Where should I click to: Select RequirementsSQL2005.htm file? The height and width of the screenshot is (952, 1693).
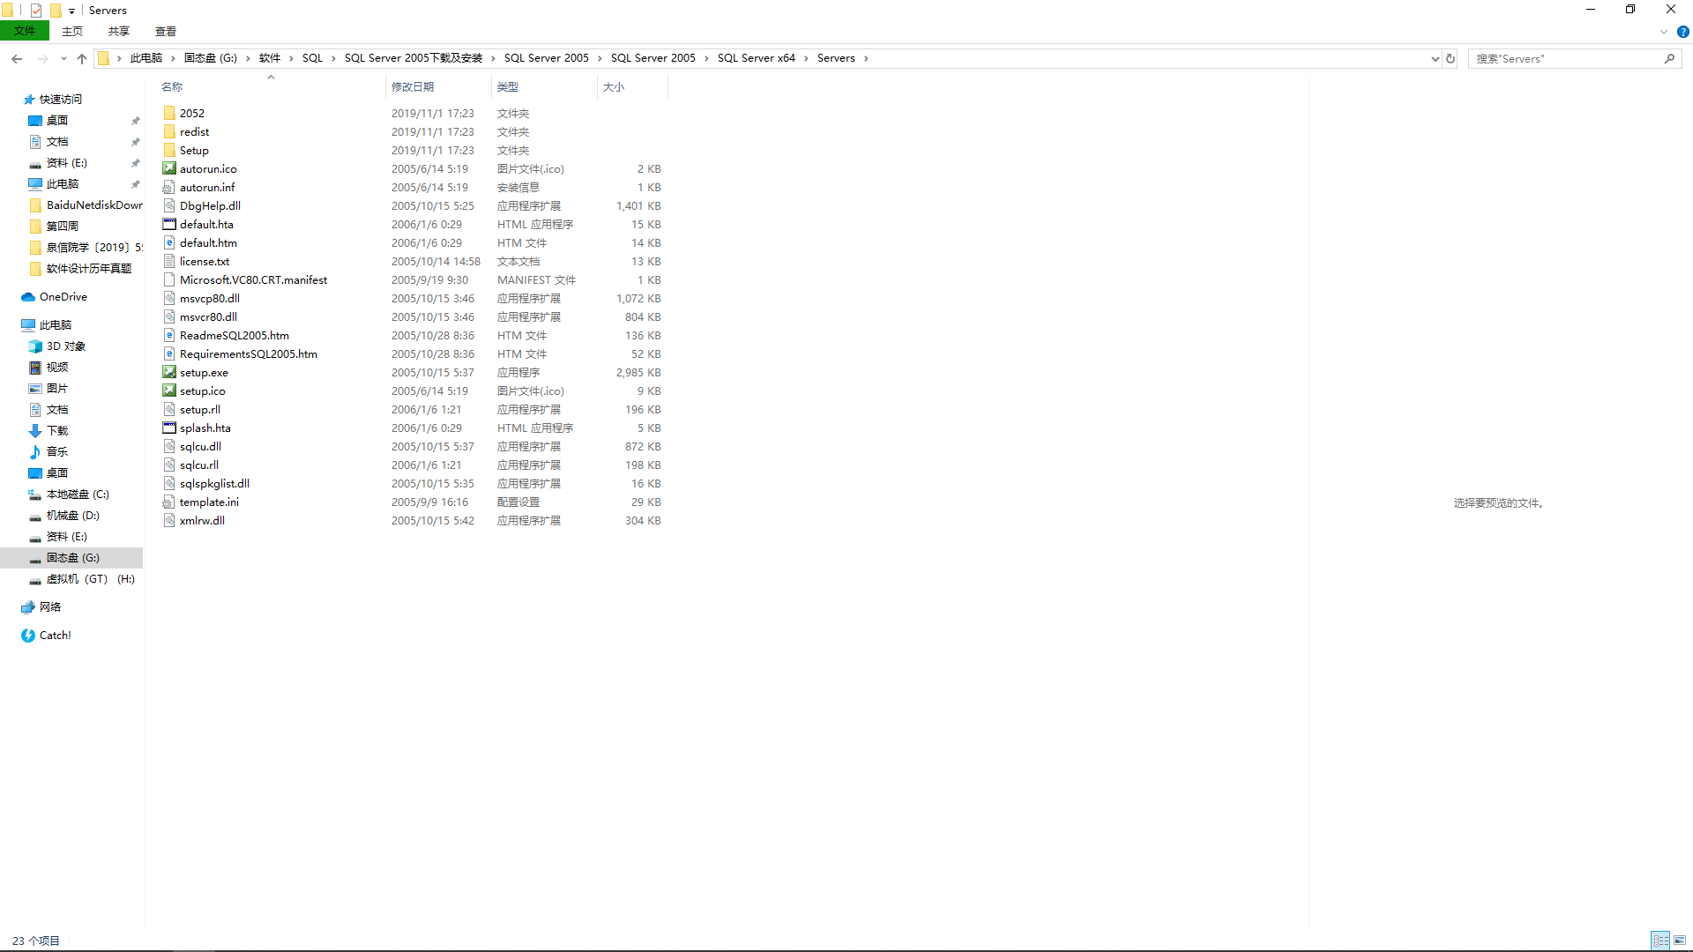pyautogui.click(x=249, y=353)
